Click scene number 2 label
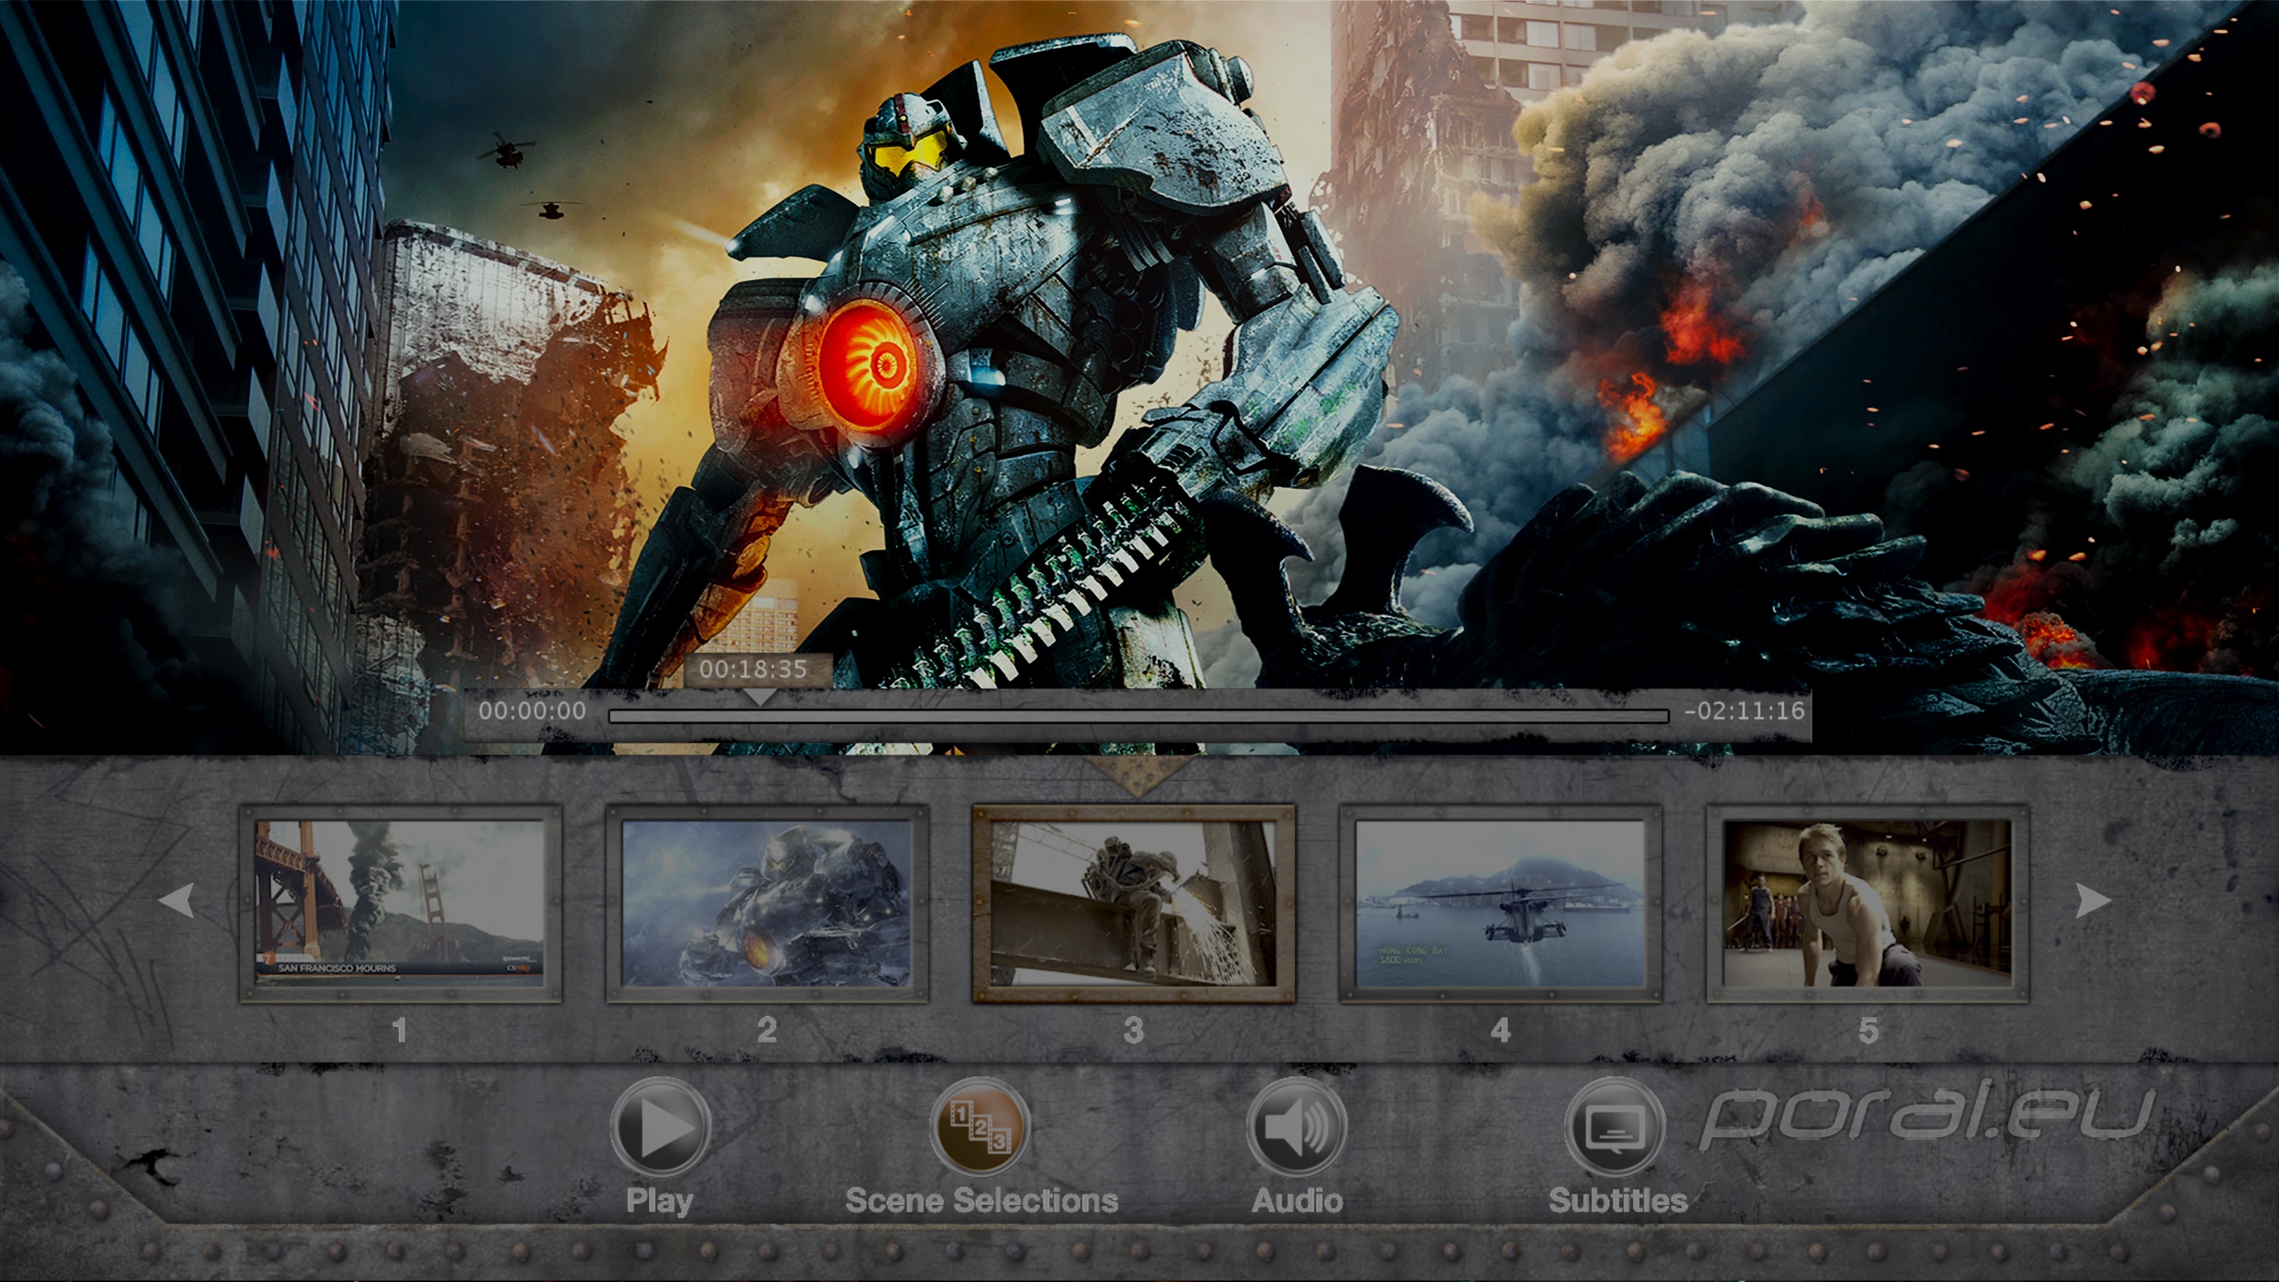The image size is (2279, 1282). click(x=767, y=1030)
